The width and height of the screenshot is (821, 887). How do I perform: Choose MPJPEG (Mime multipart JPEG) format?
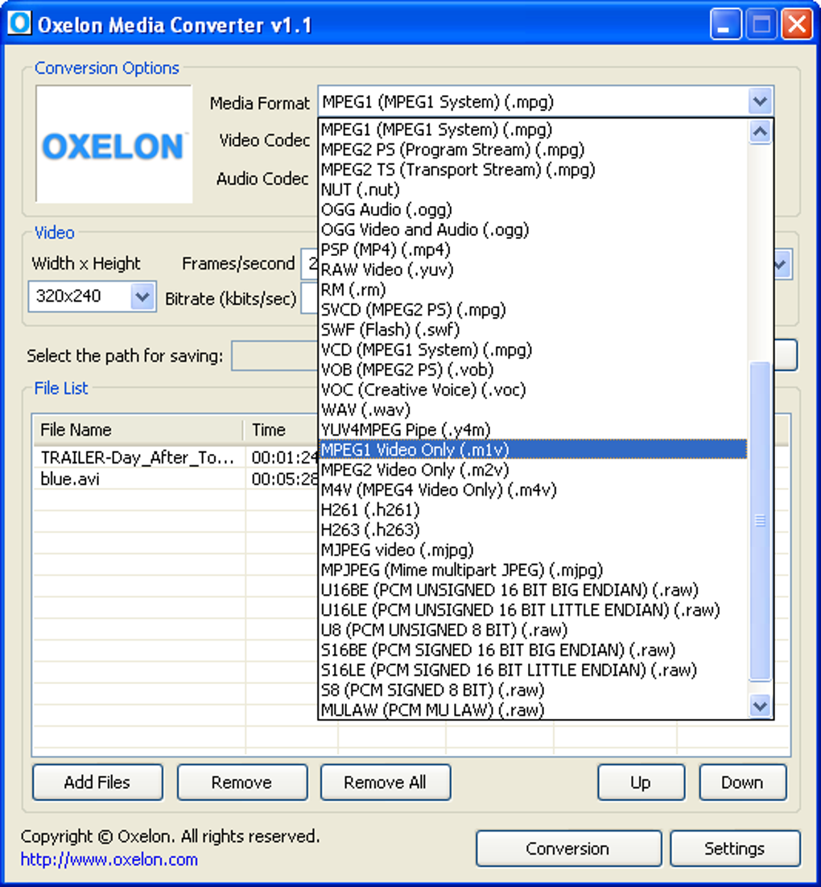point(533,570)
